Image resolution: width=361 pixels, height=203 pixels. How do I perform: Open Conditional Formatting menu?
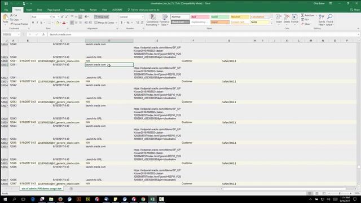[x=152, y=20]
